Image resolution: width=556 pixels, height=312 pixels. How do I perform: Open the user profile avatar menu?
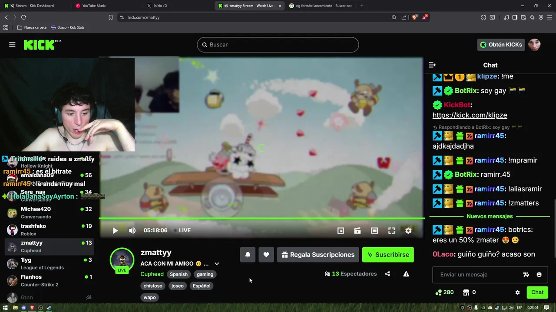point(534,45)
